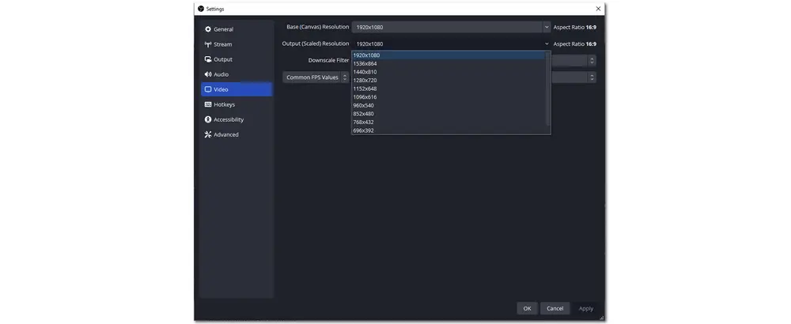Go to the Output settings tab
The height and width of the screenshot is (324, 791).
click(237, 59)
